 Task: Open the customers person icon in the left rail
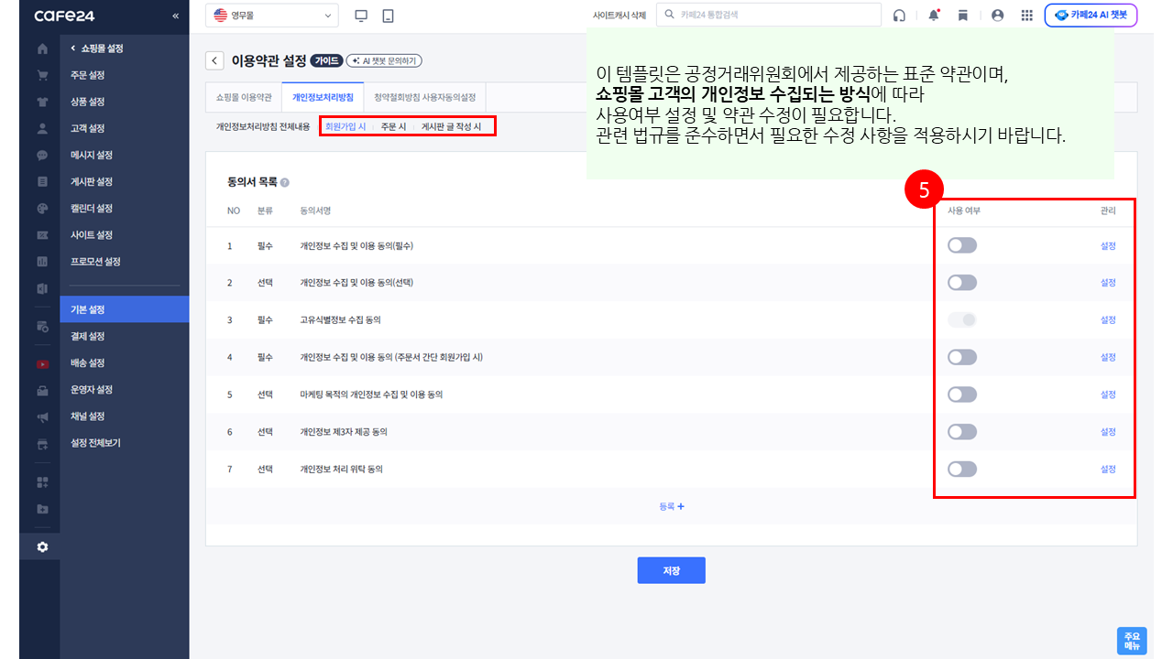(42, 128)
